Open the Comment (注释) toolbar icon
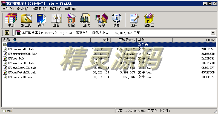 (x=134, y=20)
